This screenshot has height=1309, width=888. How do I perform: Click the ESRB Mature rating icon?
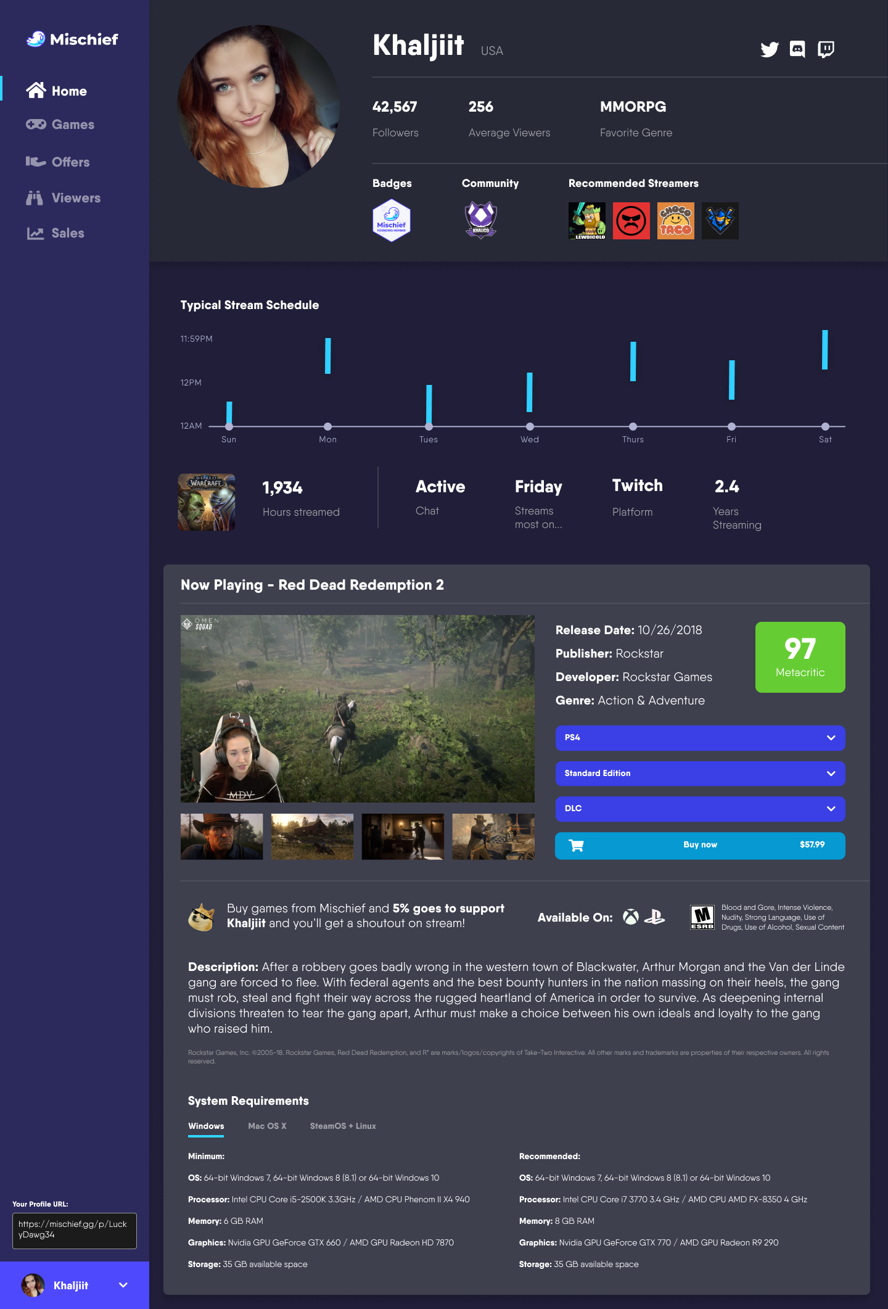click(702, 917)
